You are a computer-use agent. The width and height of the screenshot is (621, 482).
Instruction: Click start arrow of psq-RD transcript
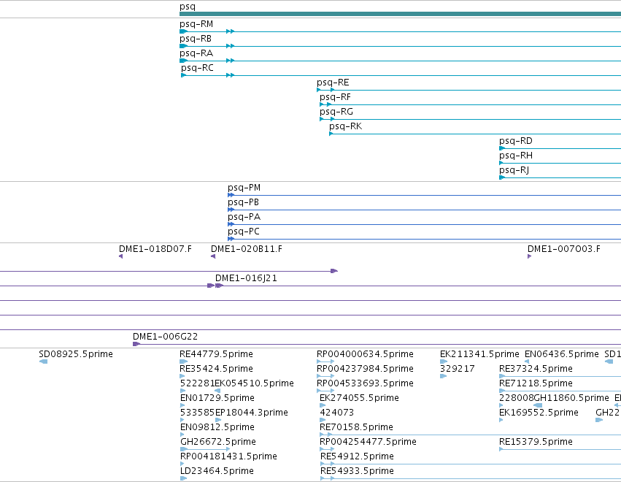502,149
